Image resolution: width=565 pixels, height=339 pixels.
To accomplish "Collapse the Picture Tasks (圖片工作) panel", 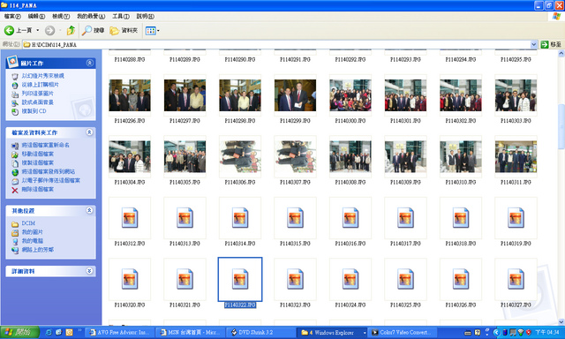I will point(89,63).
